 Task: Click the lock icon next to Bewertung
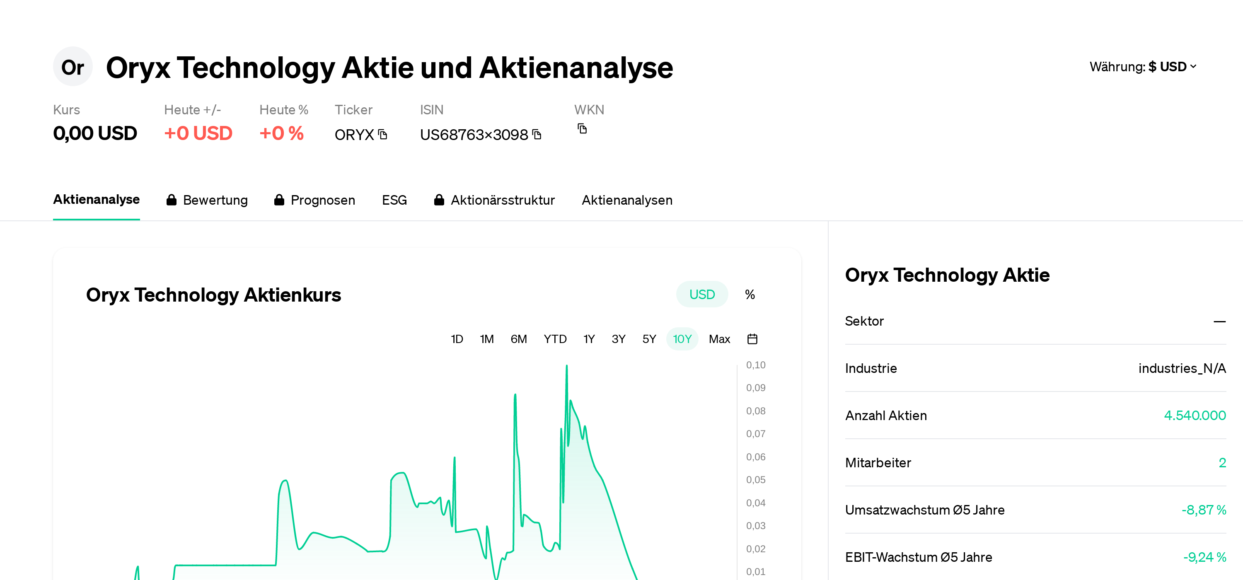(x=172, y=200)
